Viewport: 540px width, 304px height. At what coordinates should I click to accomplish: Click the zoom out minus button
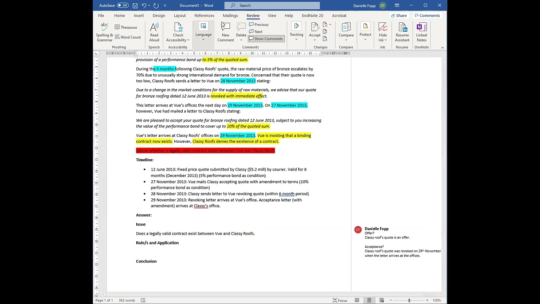pos(391,300)
